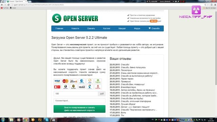Choose the Rostelecom payment icon
Viewport: 217px width, 122px height.
[x=90, y=87]
